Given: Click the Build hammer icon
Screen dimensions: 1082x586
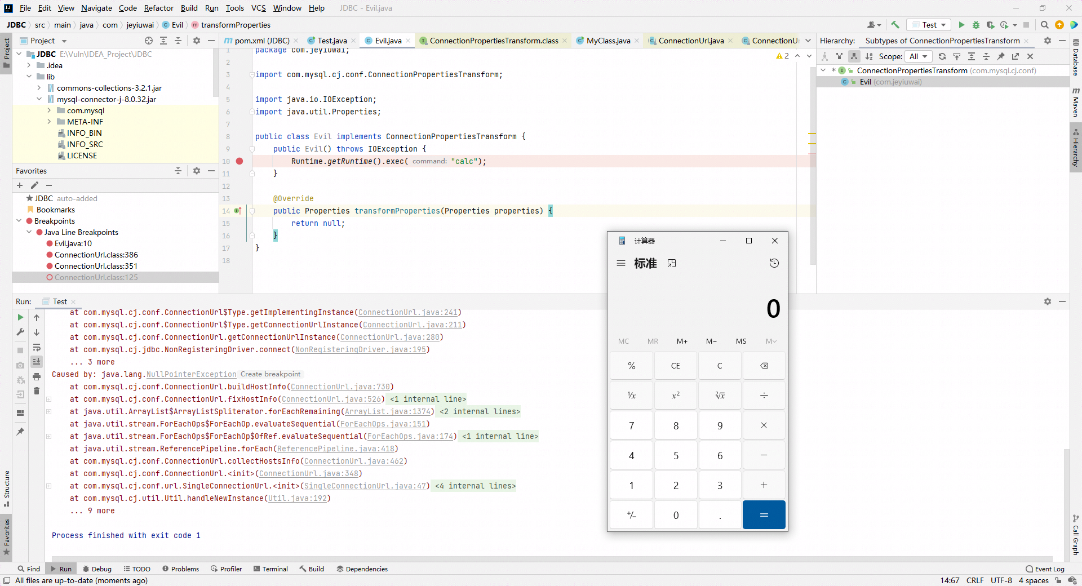Looking at the screenshot, I should tap(895, 25).
